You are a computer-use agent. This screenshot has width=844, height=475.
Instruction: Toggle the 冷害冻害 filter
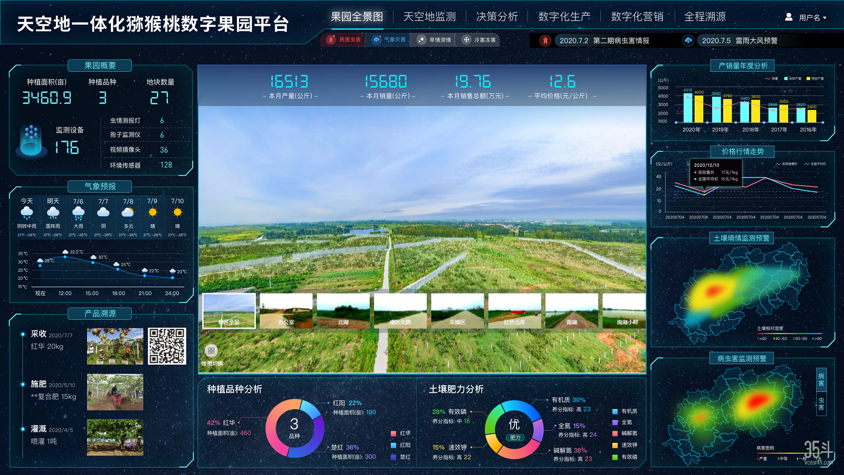coord(478,40)
